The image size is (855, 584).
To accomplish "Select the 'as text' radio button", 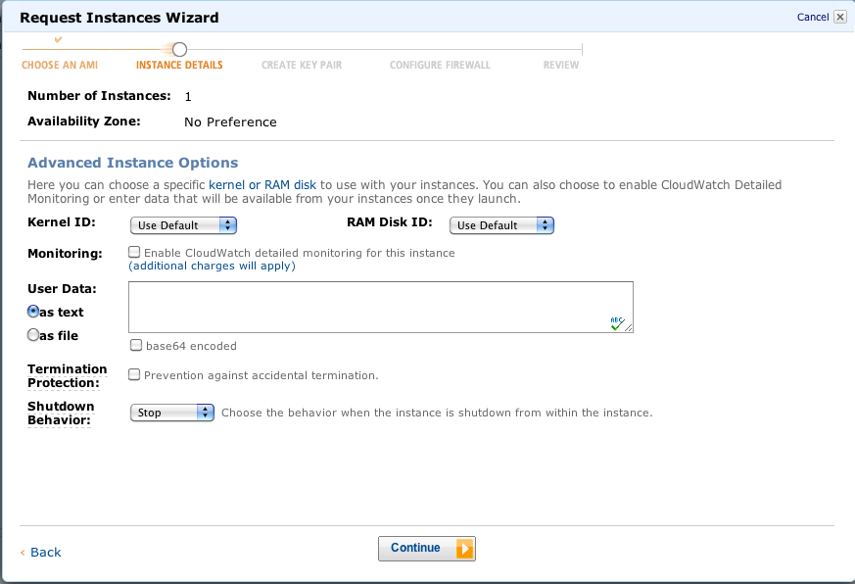I will point(33,312).
